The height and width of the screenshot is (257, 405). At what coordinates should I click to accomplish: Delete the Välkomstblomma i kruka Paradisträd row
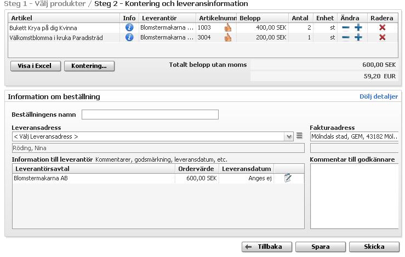[383, 37]
